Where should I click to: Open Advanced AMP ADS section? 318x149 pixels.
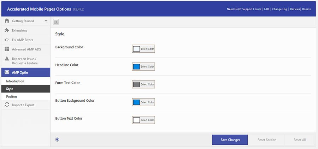pyautogui.click(x=26, y=49)
